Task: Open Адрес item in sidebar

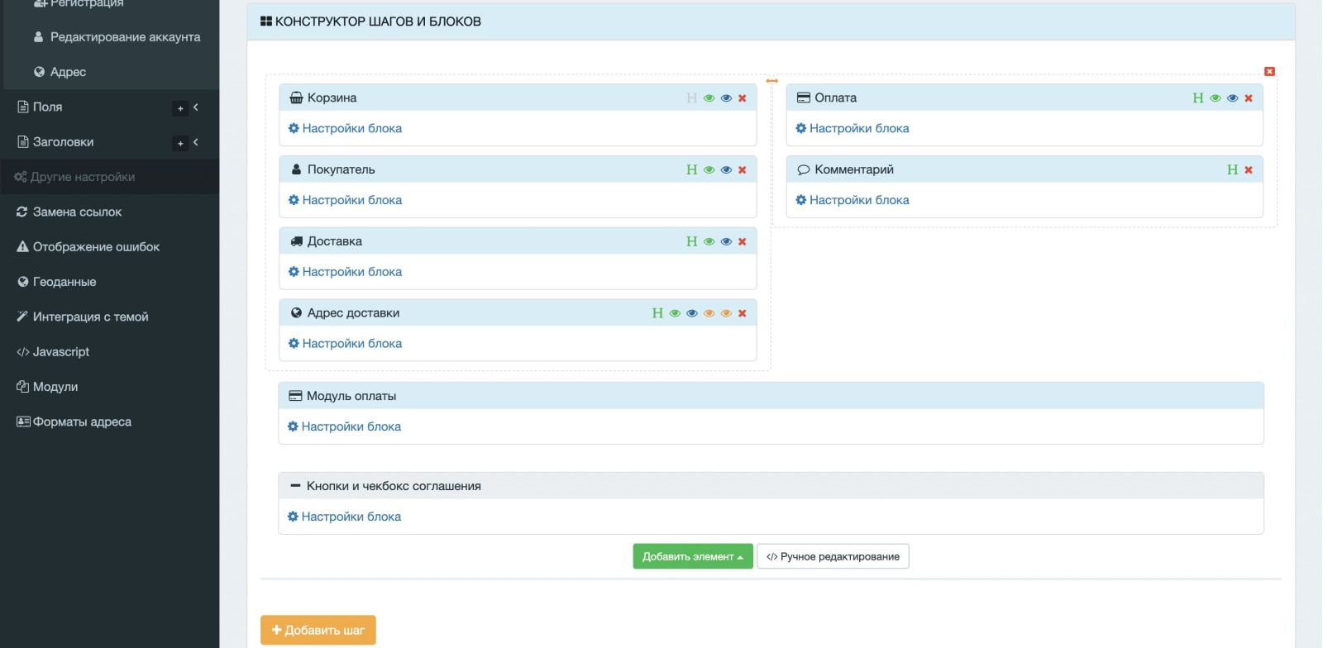Action: (x=60, y=72)
